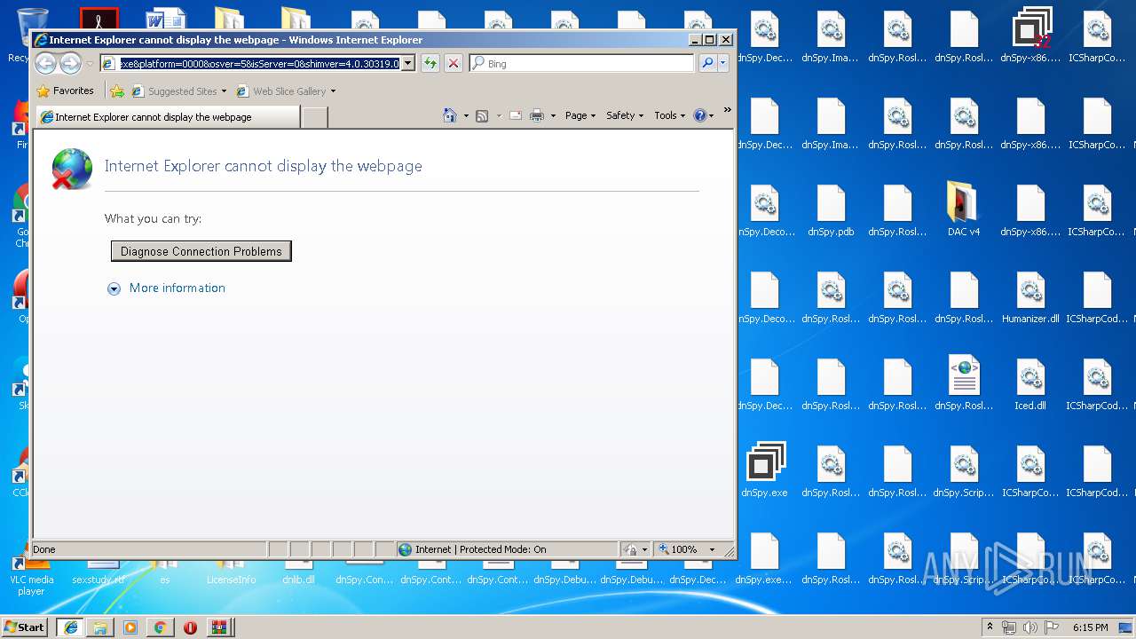The width and height of the screenshot is (1136, 639).
Task: Stop loading with the red X icon
Action: point(454,63)
